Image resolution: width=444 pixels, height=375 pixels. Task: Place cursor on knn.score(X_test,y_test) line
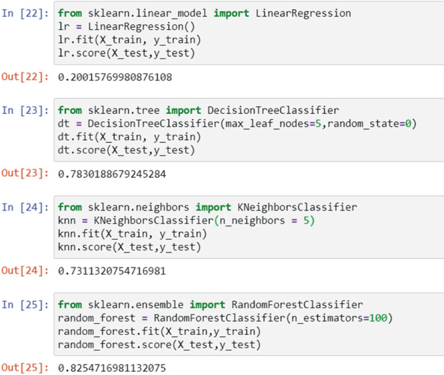click(x=129, y=247)
